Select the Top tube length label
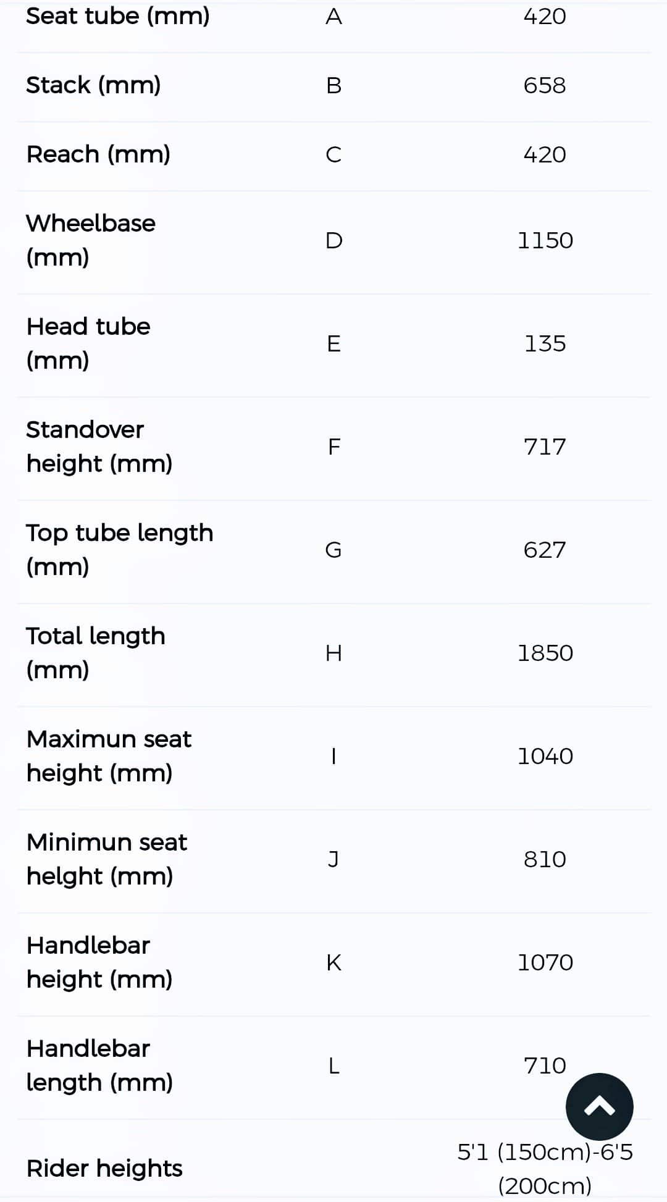Viewport: 667px width, 1202px height. (119, 549)
